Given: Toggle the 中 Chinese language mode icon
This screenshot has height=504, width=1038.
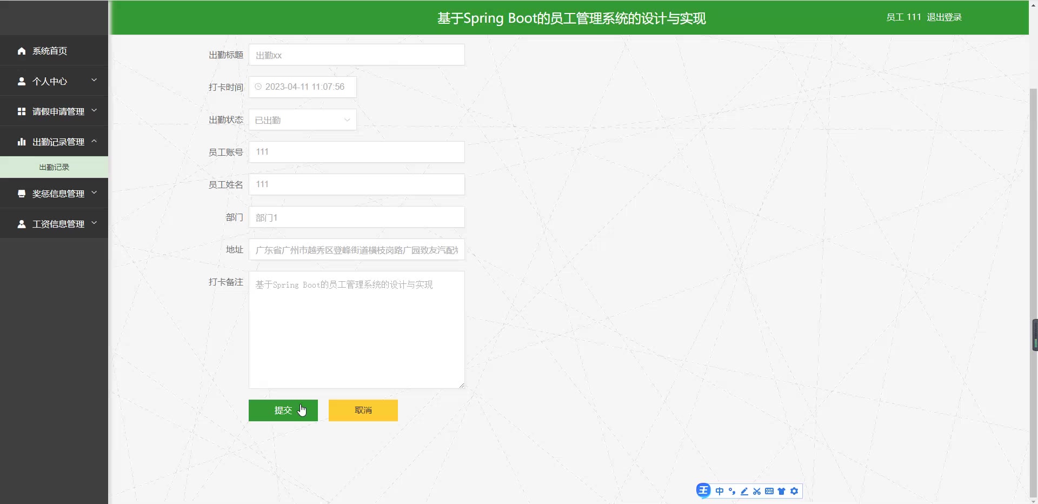Looking at the screenshot, I should [x=720, y=491].
